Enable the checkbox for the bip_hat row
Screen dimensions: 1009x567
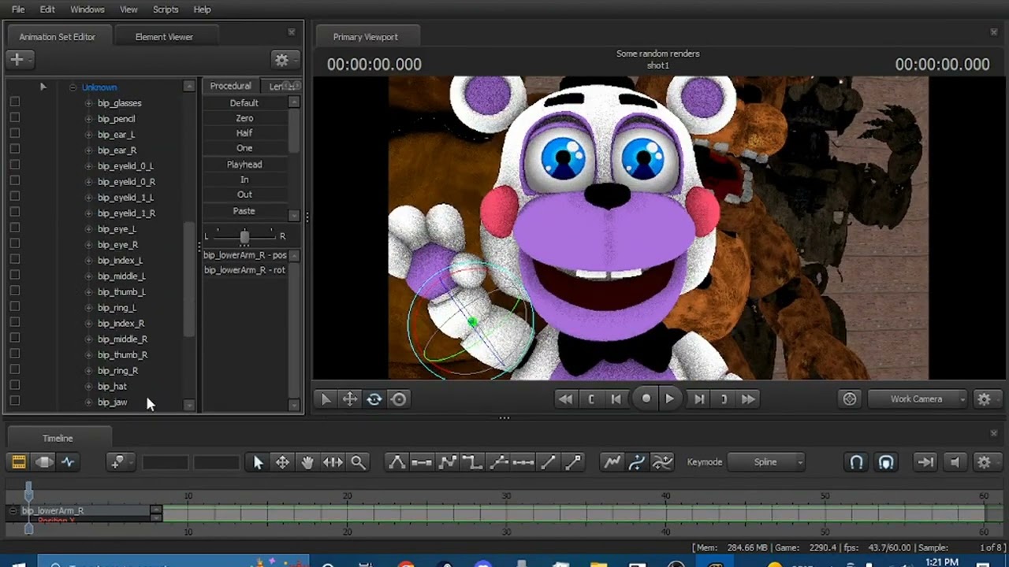[14, 386]
